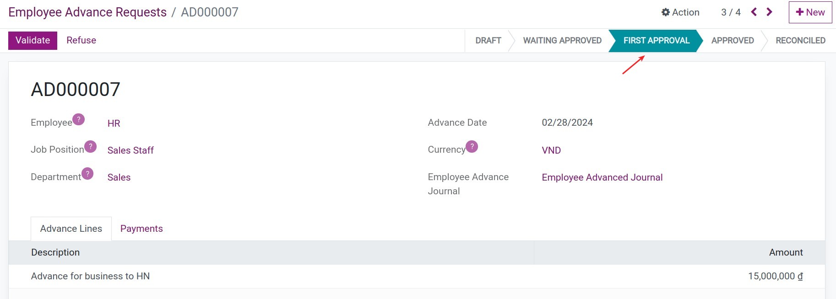Select the RECONCILED status stage
The width and height of the screenshot is (836, 299).
pyautogui.click(x=800, y=41)
